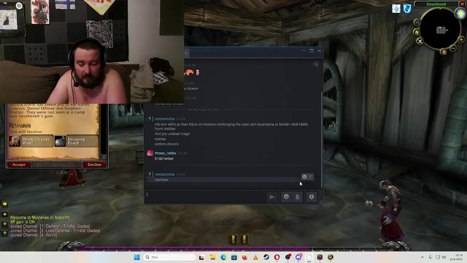
Task: Click the volume icon in system tray
Action: click(x=444, y=257)
